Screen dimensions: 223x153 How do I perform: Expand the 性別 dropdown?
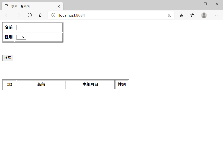pyautogui.click(x=21, y=37)
